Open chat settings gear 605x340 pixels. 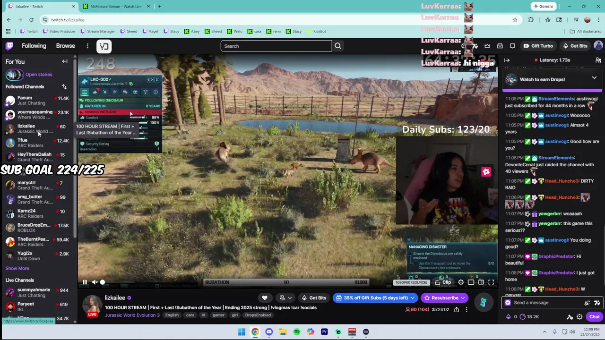579,317
